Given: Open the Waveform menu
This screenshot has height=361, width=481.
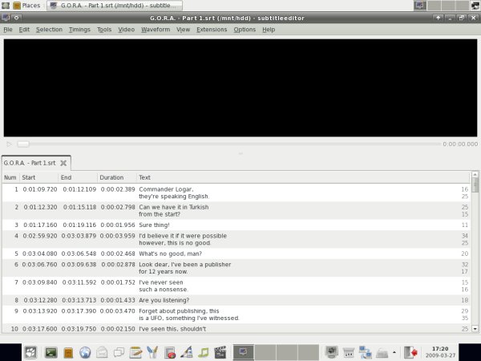Looking at the screenshot, I should click(x=156, y=30).
